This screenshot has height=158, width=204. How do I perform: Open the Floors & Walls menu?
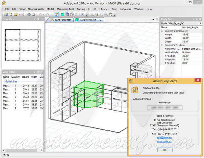[36, 9]
